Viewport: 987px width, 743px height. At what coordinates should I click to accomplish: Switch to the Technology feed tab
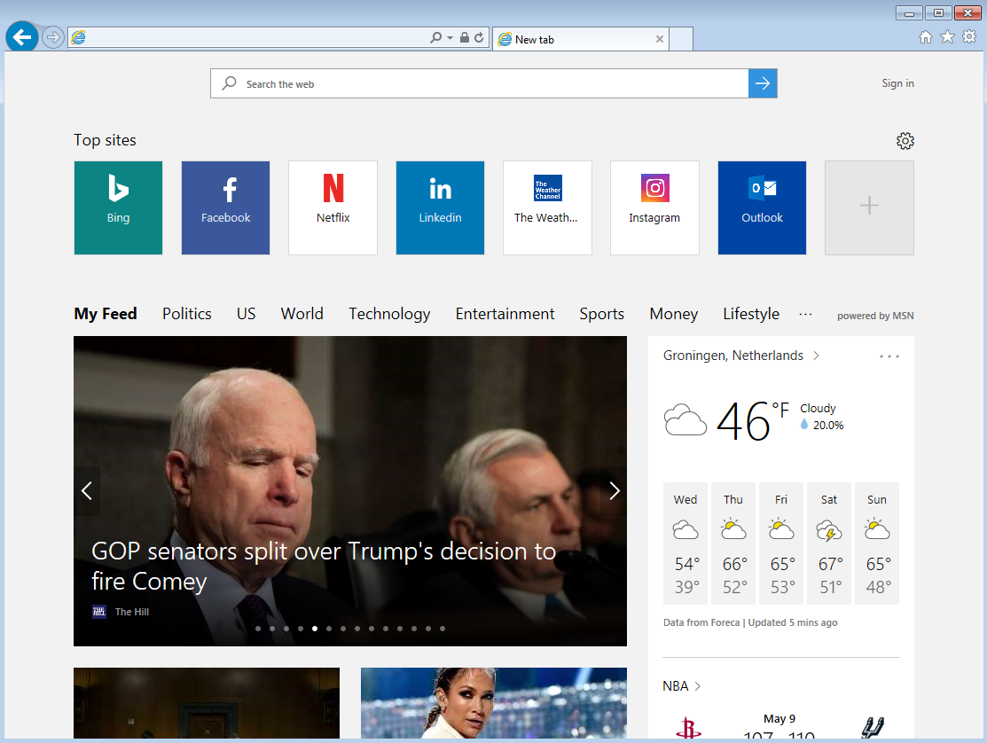point(389,314)
